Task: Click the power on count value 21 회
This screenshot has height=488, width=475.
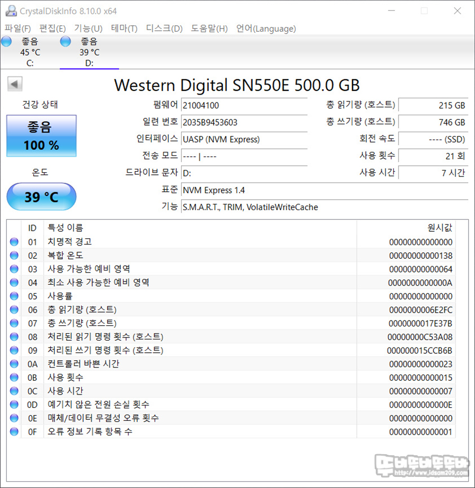Action: point(433,156)
